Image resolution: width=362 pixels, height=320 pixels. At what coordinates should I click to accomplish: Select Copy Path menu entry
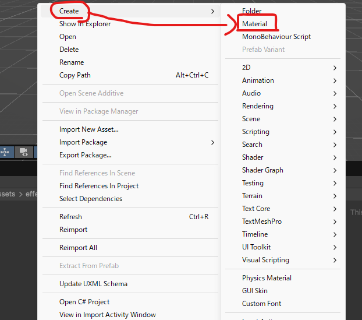(x=75, y=75)
